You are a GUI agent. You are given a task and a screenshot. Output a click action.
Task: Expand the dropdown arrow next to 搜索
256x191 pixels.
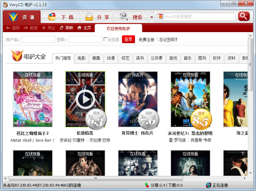click(x=152, y=17)
